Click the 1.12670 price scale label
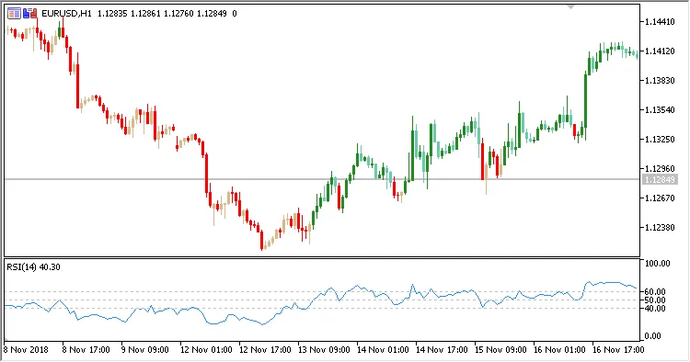690x362 pixels. [x=660, y=198]
